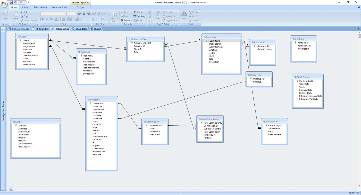Open the Go To dropdown
This screenshot has width=361, height=195.
194,16
